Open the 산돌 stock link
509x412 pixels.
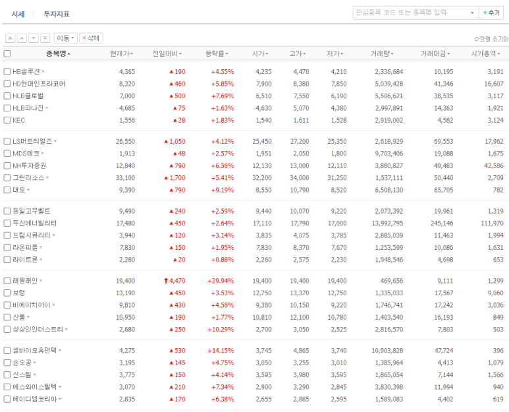pos(19,318)
